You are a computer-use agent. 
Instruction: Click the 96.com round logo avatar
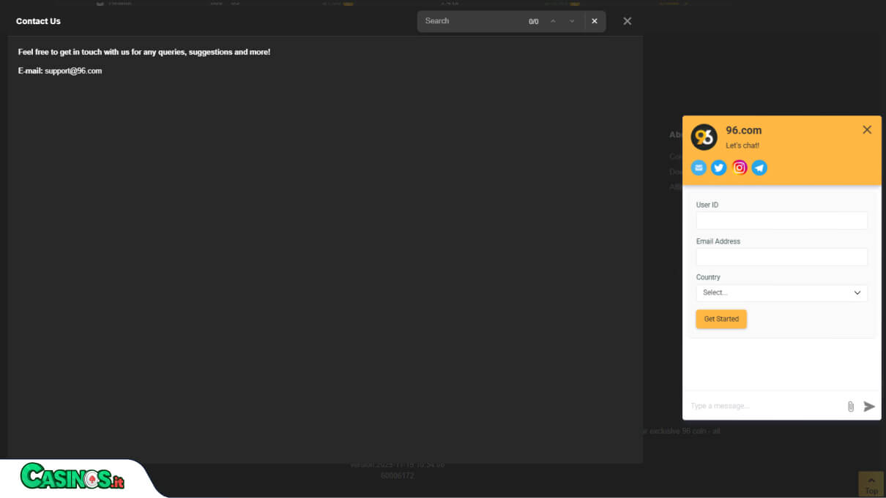704,137
